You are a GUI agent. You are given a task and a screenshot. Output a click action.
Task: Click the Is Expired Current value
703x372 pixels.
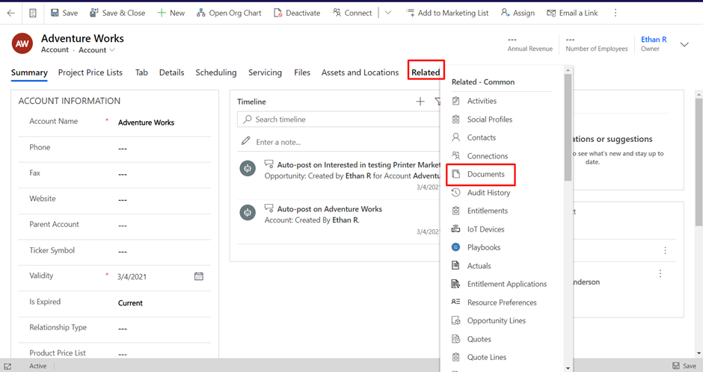[130, 303]
